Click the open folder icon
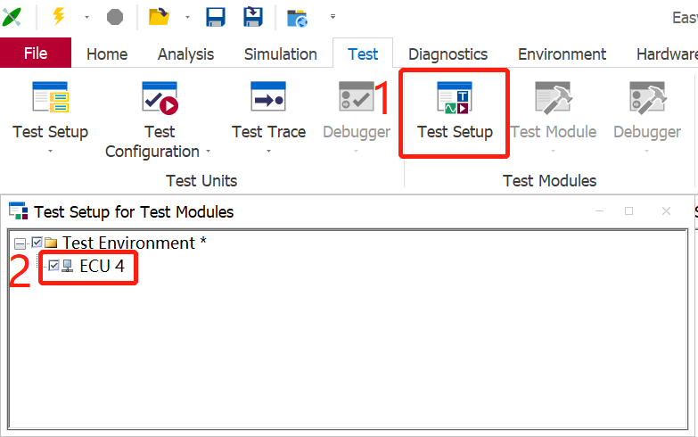698x437 pixels. [160, 16]
